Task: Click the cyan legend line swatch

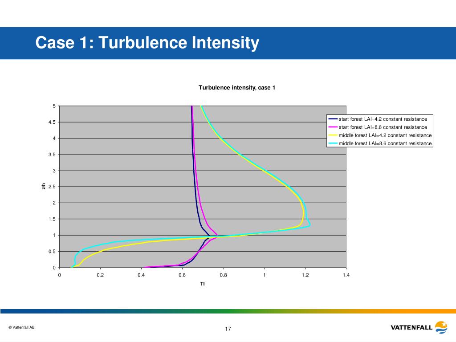Action: (x=333, y=143)
